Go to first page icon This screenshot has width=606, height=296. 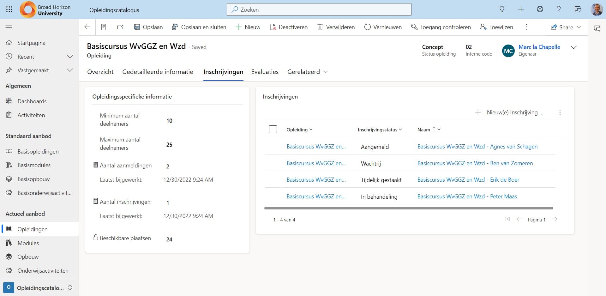pyautogui.click(x=507, y=219)
